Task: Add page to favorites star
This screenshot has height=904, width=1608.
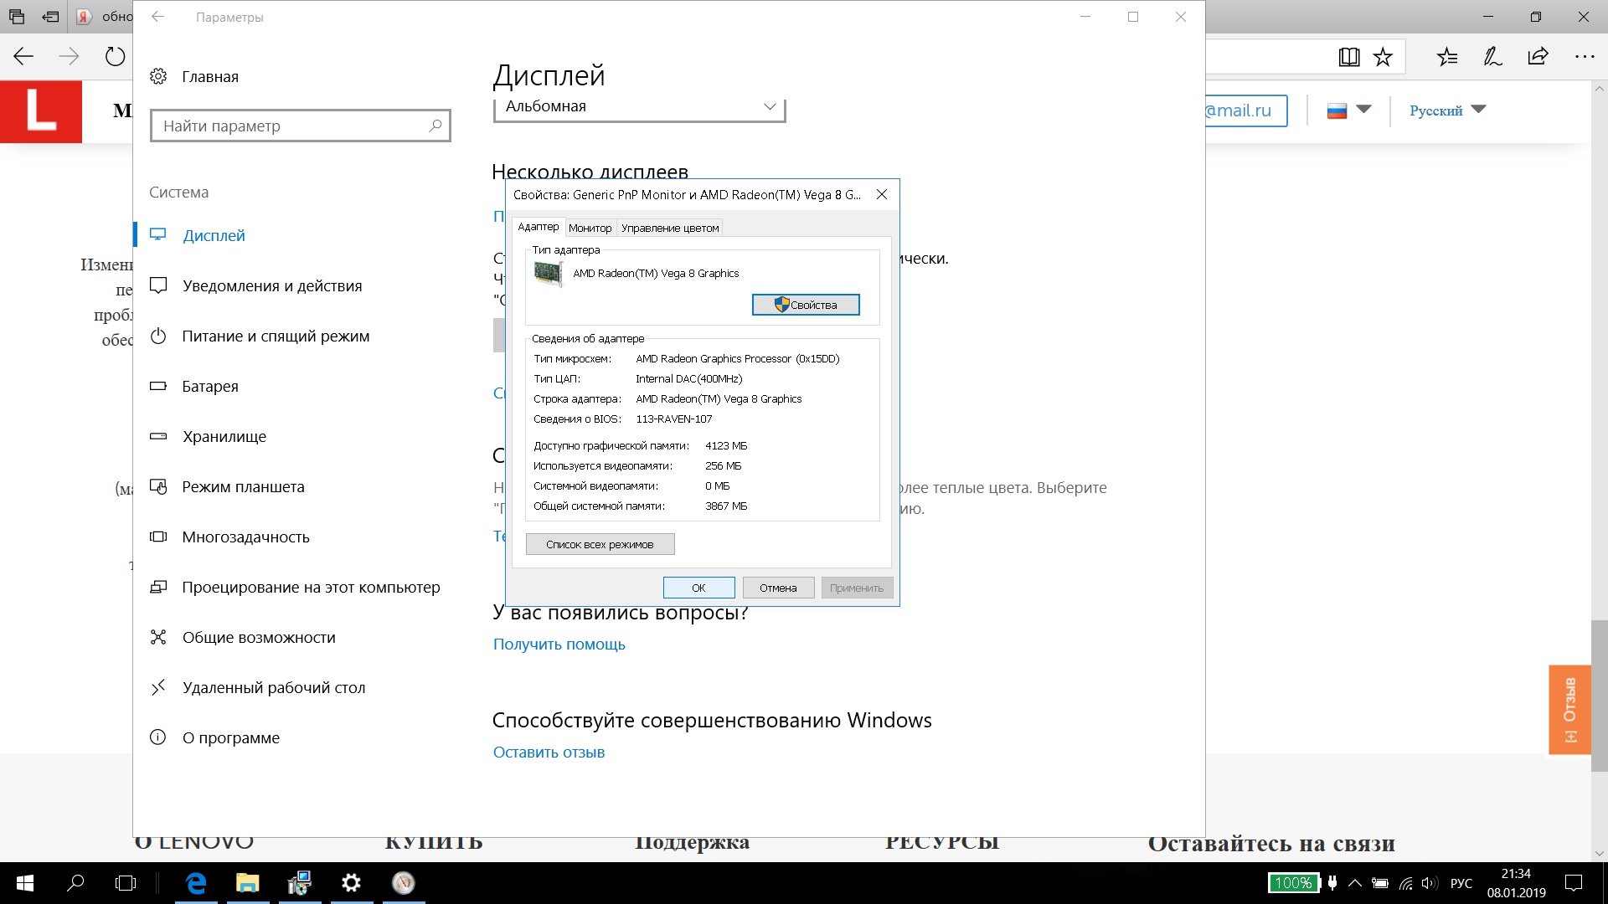Action: [x=1383, y=57]
